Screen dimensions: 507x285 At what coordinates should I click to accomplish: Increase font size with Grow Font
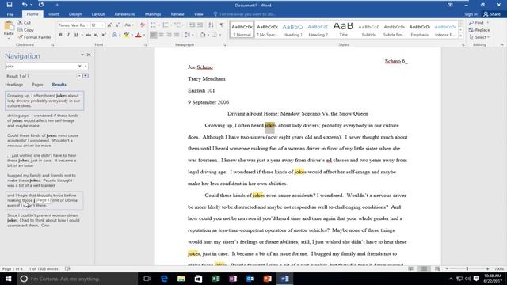click(109, 25)
